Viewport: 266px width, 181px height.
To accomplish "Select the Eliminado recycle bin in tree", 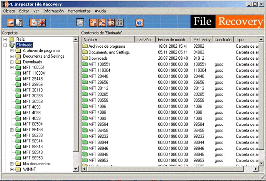I will [24, 45].
